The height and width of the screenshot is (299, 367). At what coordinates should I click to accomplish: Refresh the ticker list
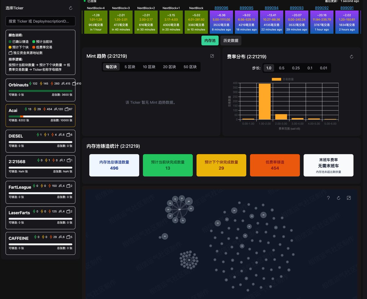click(71, 8)
